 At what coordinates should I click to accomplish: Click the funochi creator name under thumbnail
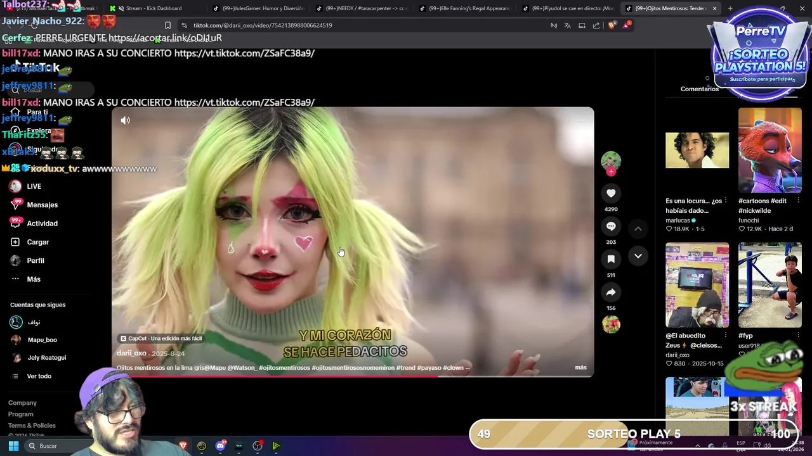(749, 220)
